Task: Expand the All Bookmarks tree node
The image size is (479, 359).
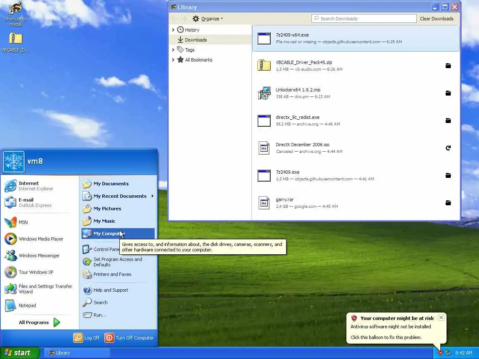Action: [173, 60]
